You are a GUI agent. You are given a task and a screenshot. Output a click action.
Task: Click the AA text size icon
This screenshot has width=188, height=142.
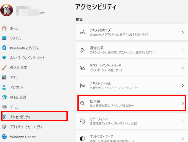(82, 32)
